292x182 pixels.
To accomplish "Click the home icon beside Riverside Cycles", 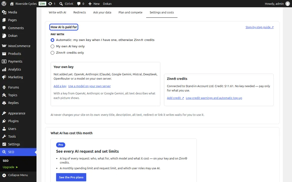I will [12, 4].
